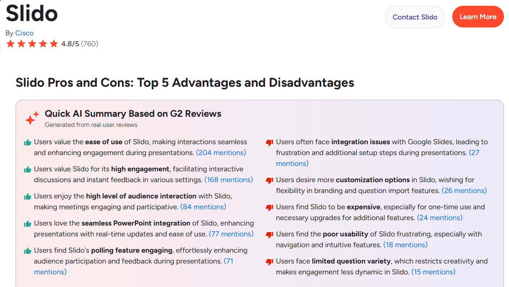Click the AI sparkle icon beside Quick AI Summary
The height and width of the screenshot is (287, 509).
[x=32, y=119]
